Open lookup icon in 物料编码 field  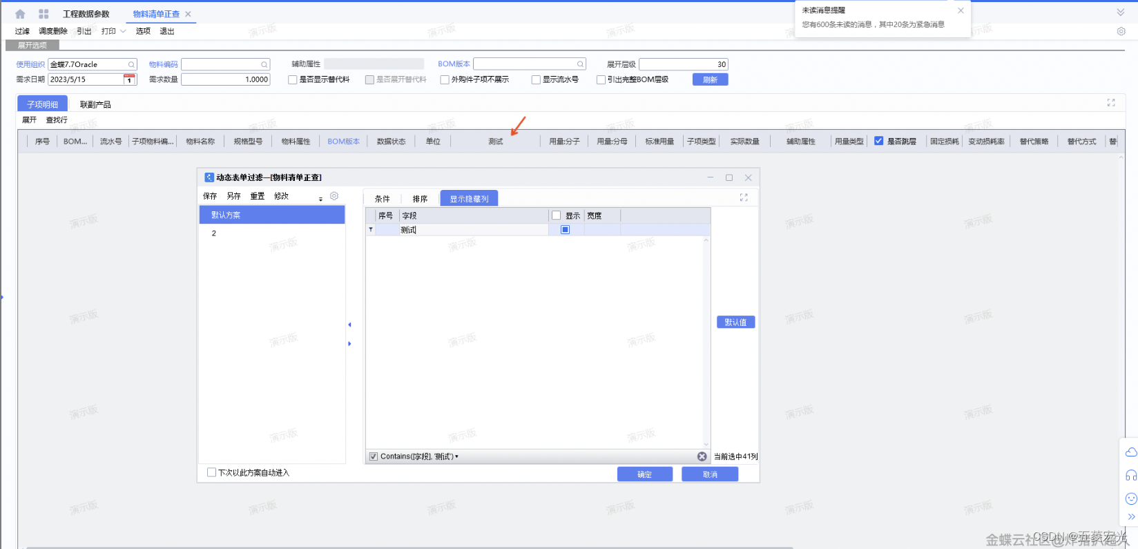(264, 65)
